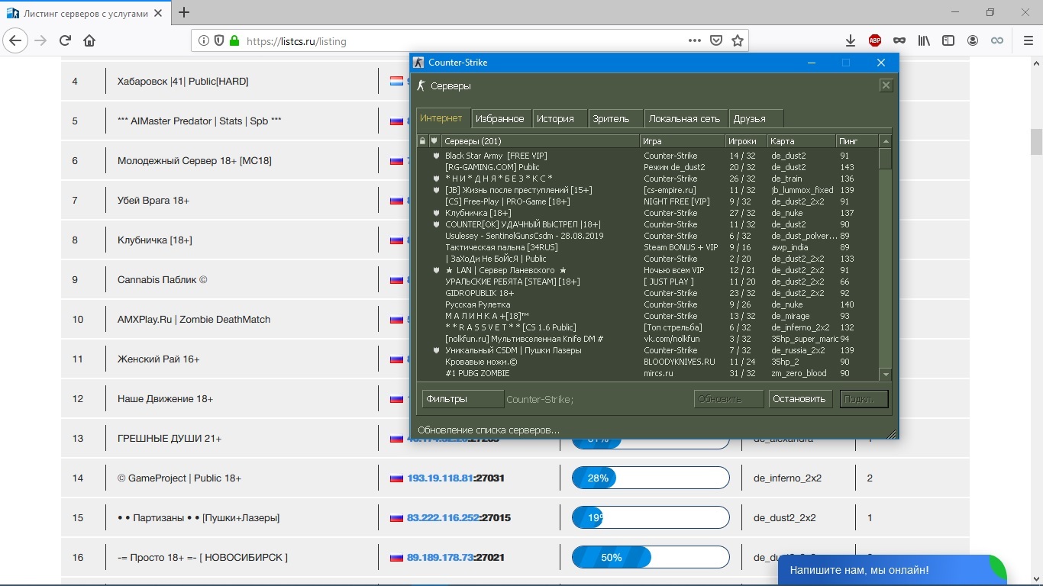The image size is (1043, 586).
Task: Click the Подкл. connect button
Action: [x=864, y=399]
